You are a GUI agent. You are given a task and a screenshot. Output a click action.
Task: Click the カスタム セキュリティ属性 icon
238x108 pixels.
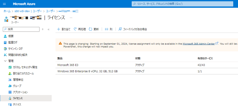(x=10, y=67)
